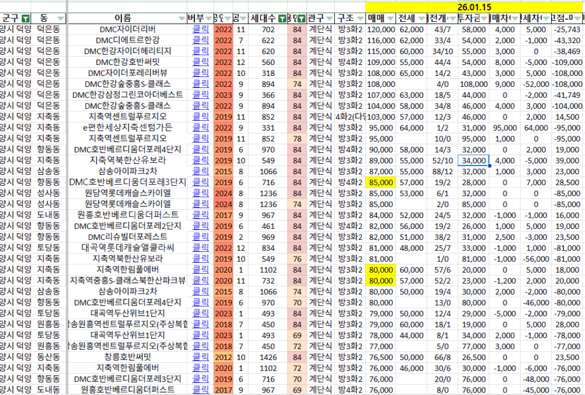Click the 클릭 link for 창릉호반써밋
This screenshot has width=585, height=395.
point(200,356)
